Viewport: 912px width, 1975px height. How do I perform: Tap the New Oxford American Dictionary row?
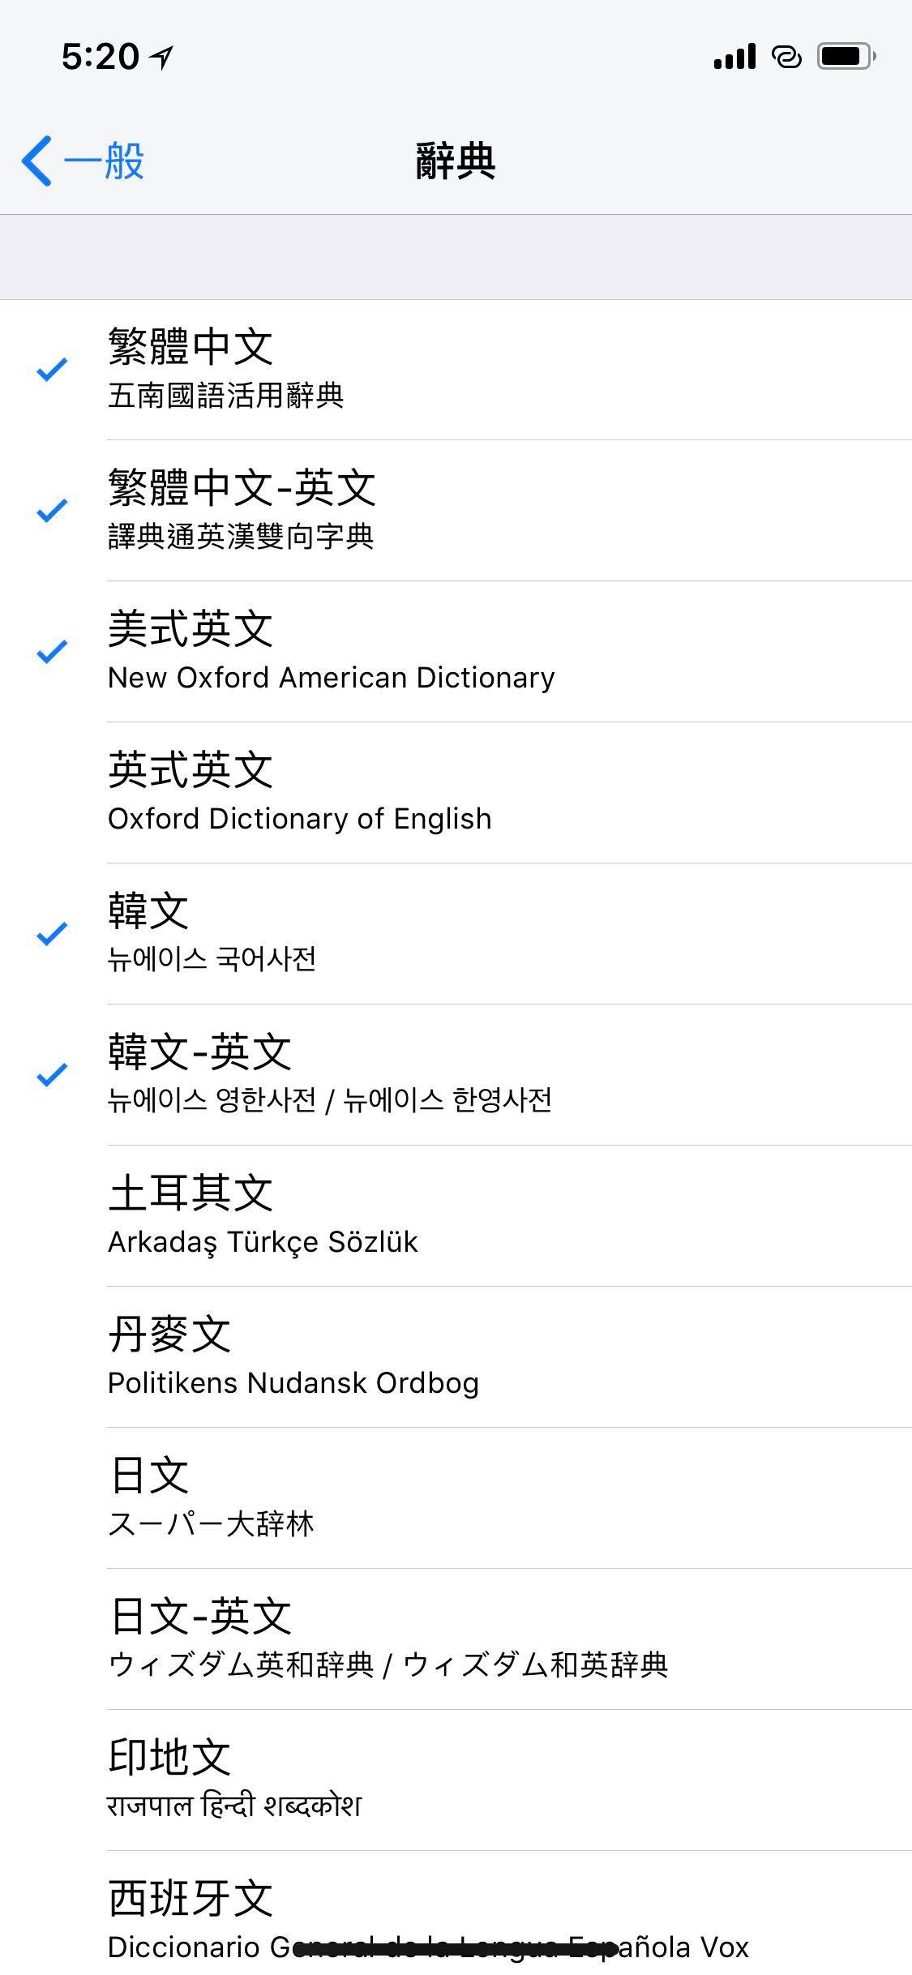(x=456, y=652)
